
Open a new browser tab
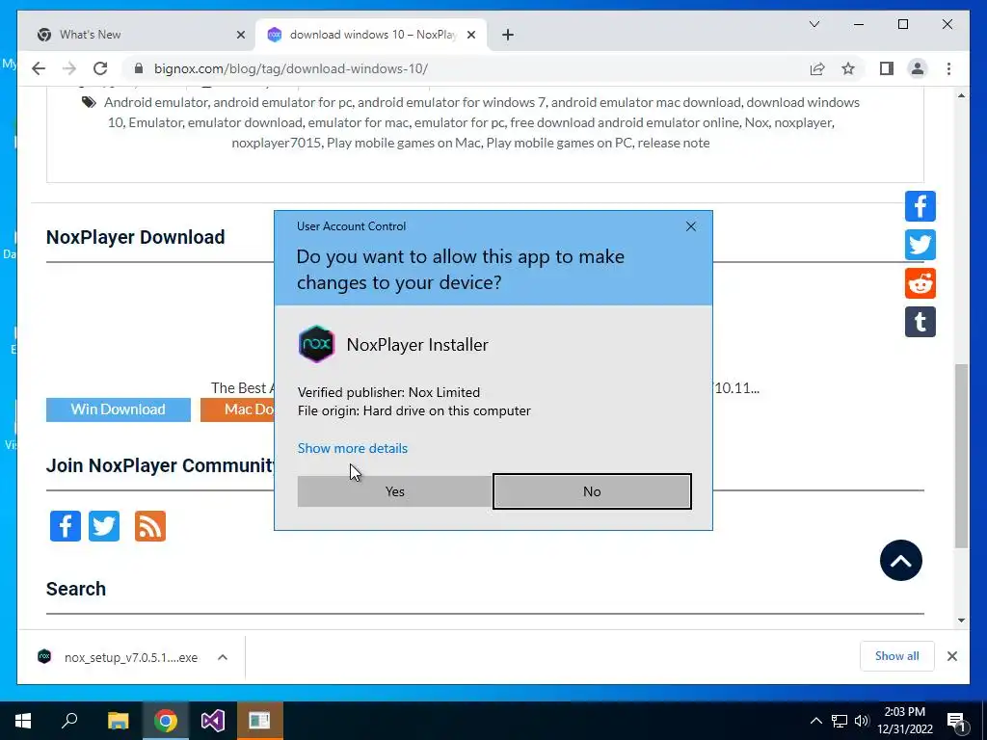pos(508,36)
